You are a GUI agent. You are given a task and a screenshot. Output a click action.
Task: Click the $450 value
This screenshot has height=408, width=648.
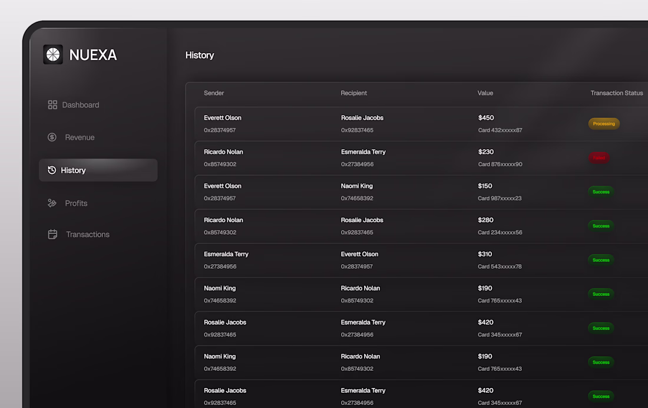point(486,118)
